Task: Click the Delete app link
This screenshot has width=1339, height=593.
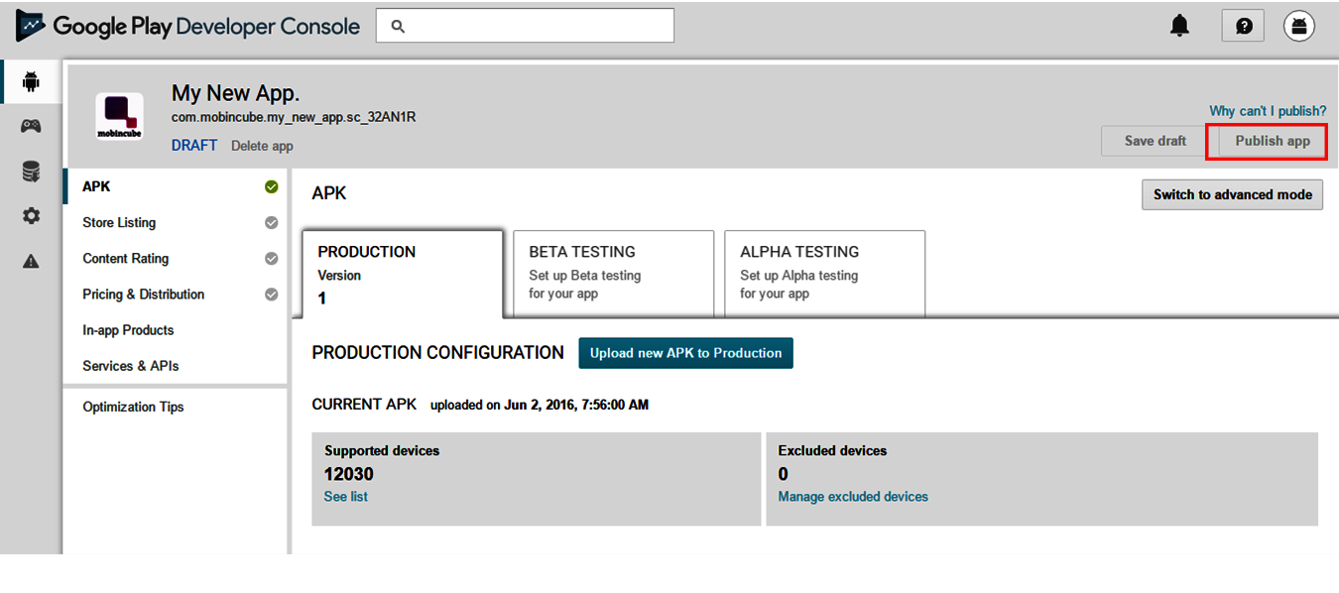Action: pyautogui.click(x=262, y=146)
